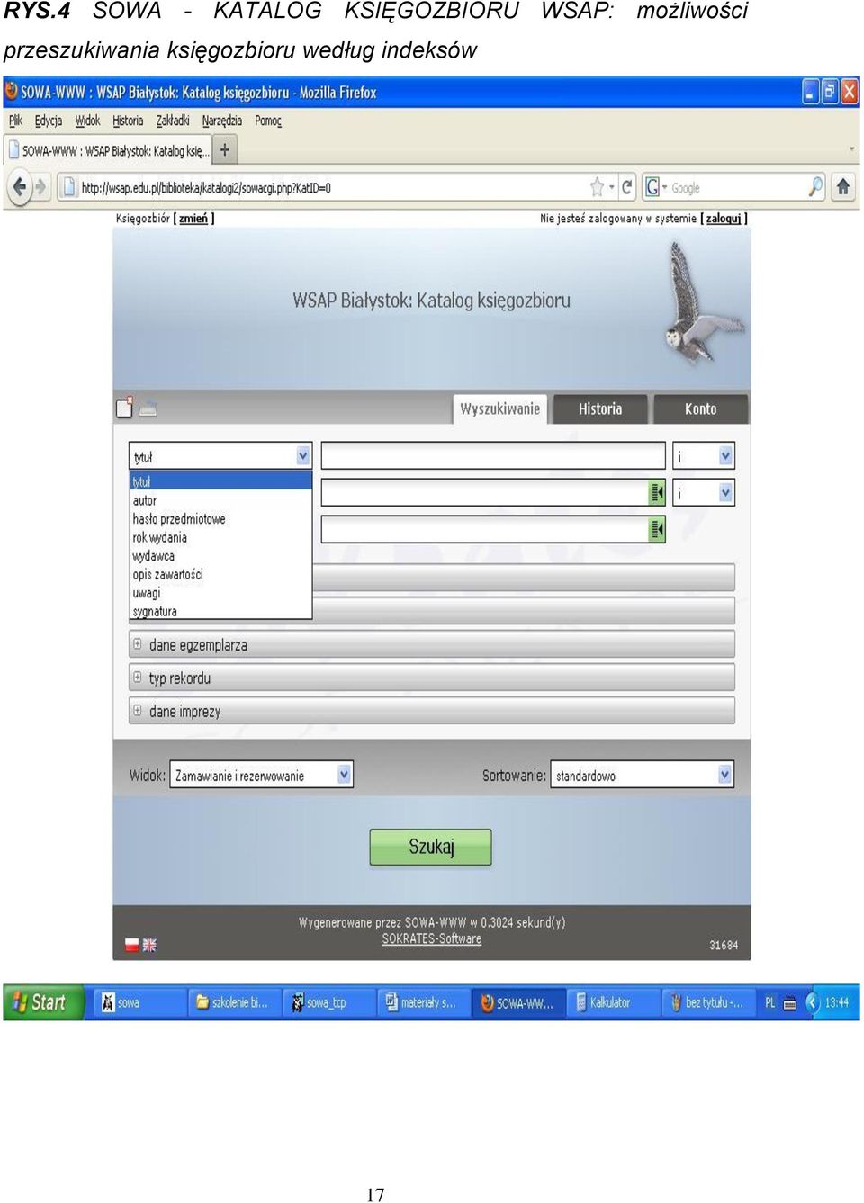The width and height of the screenshot is (864, 1203).
Task: Click the clear form document icon
Action: coord(125,408)
